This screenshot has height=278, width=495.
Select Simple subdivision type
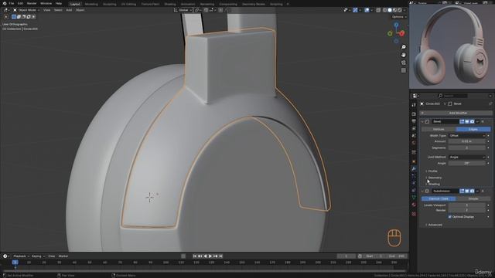coord(473,199)
